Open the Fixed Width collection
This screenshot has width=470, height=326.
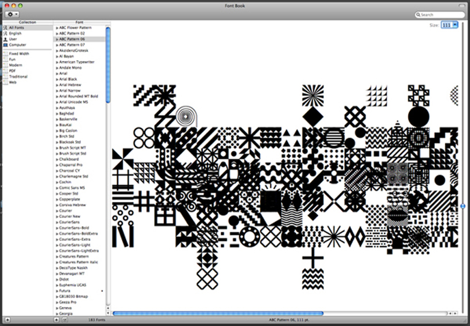point(18,53)
